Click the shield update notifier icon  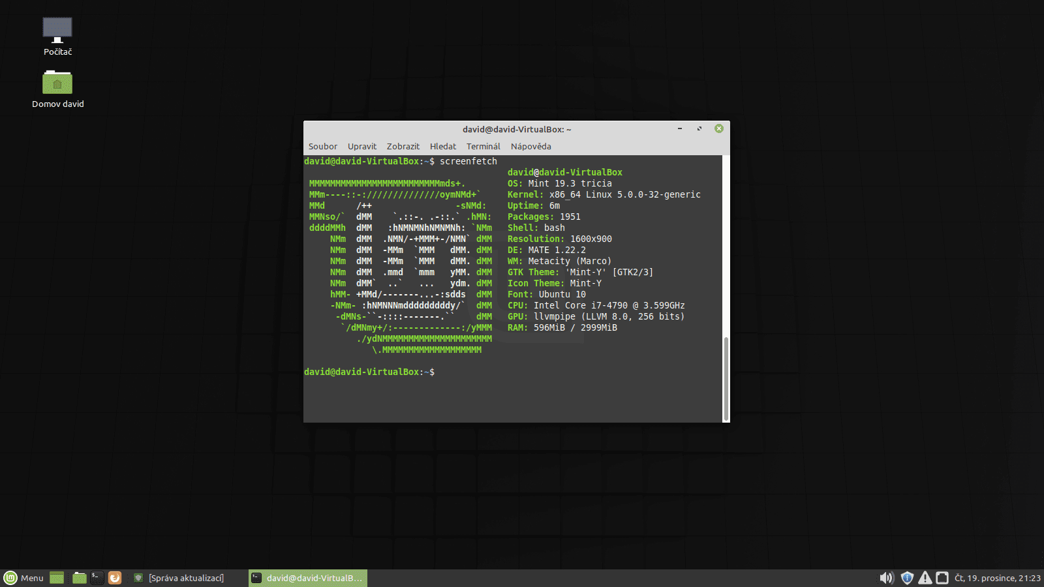(907, 578)
